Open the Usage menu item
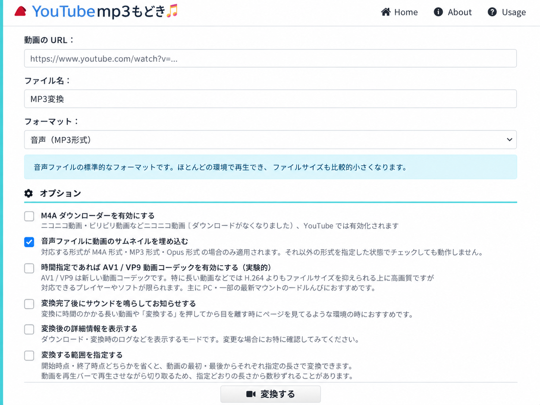The image size is (540, 405). pyautogui.click(x=507, y=12)
